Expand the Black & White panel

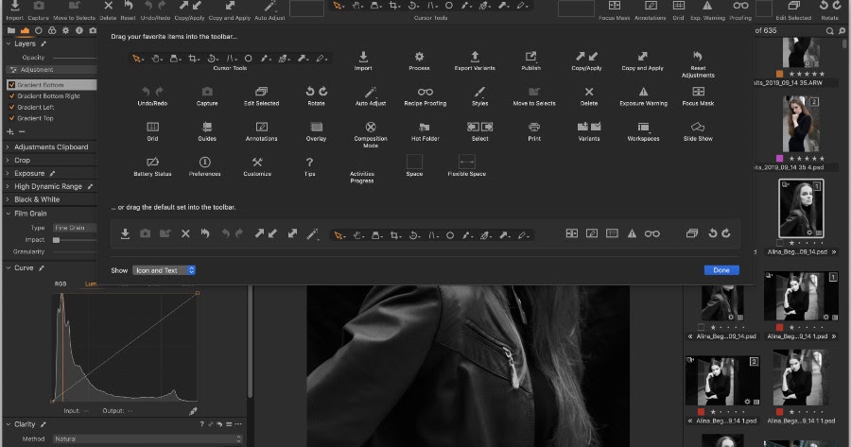tap(8, 199)
